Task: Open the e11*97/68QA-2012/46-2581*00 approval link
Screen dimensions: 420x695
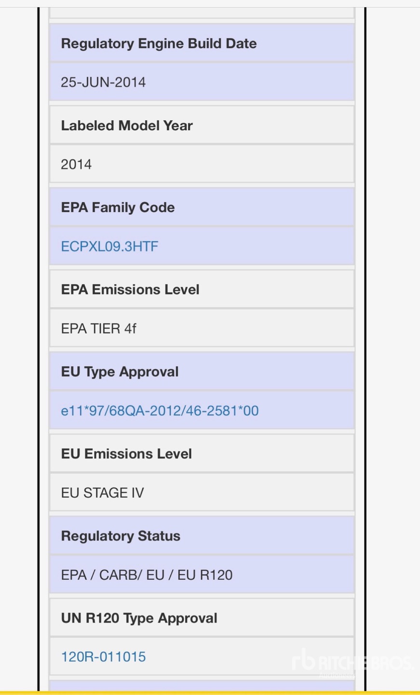Action: tap(160, 411)
